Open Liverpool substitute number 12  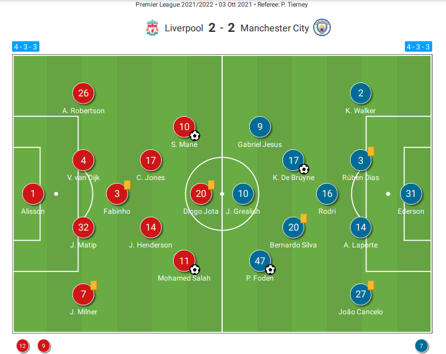coord(22,346)
